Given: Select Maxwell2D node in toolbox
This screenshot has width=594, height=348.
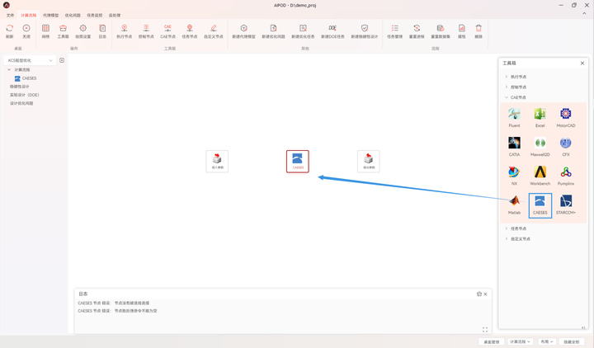Looking at the screenshot, I should point(540,147).
